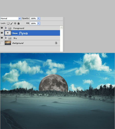Hide the Foreground group with eye icon
The width and height of the screenshot is (115, 129).
[2, 28]
